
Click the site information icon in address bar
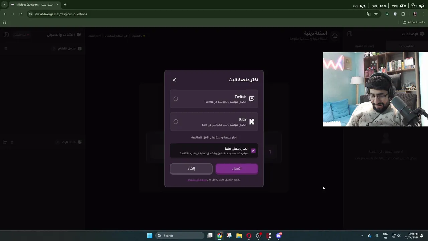click(x=30, y=14)
